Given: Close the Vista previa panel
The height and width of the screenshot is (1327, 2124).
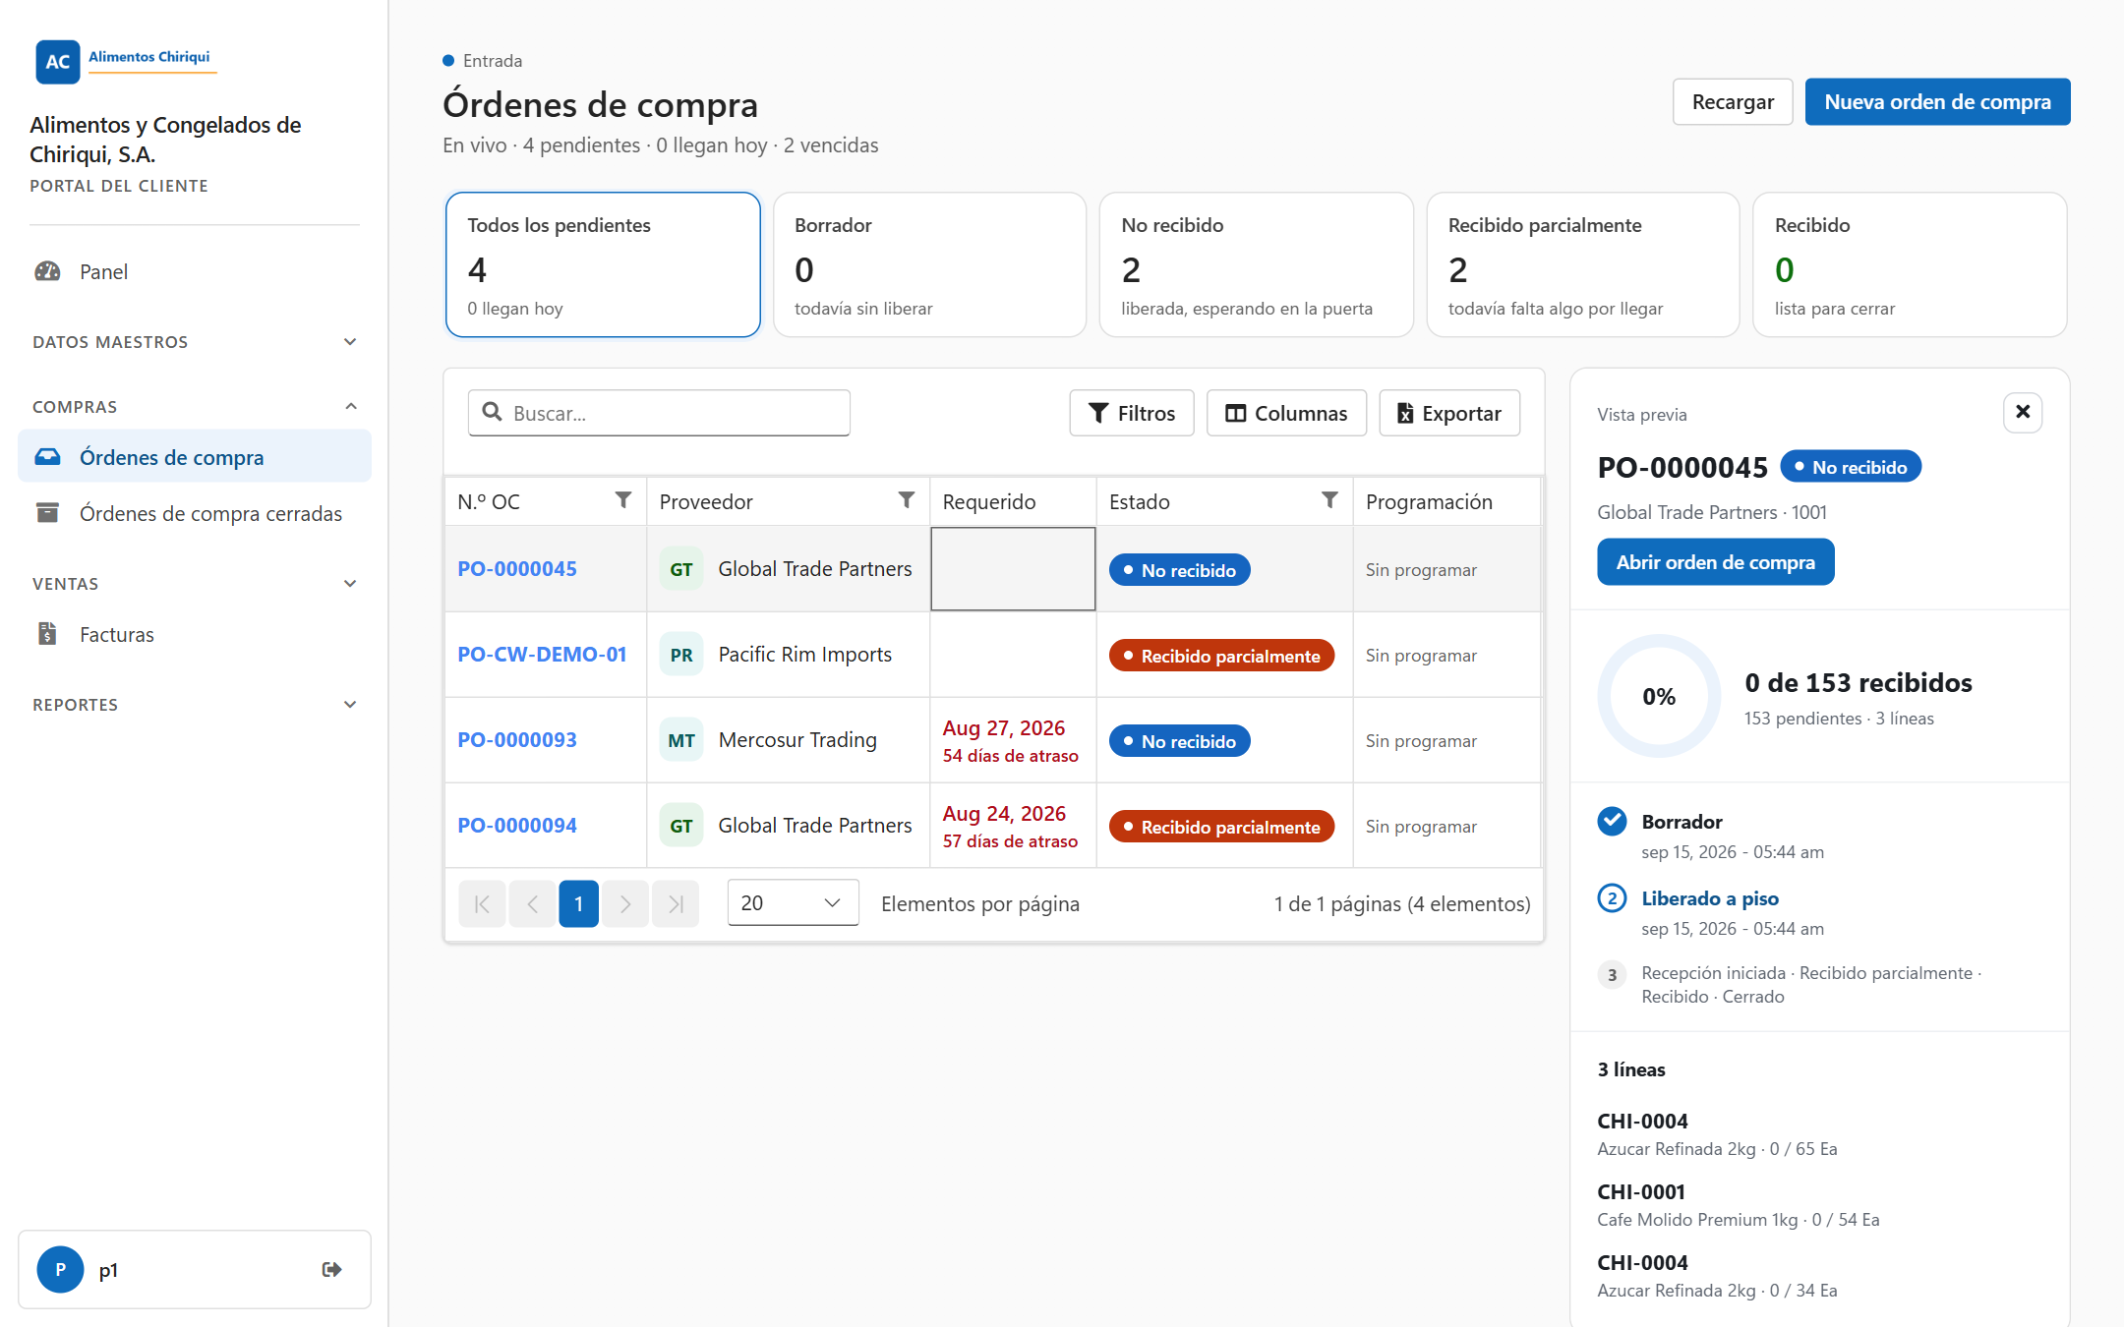Looking at the screenshot, I should tap(2023, 412).
